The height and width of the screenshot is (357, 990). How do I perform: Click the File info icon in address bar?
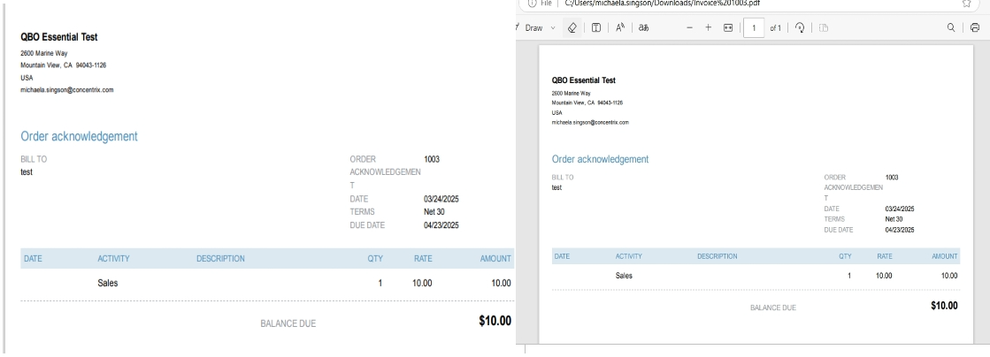pyautogui.click(x=528, y=4)
